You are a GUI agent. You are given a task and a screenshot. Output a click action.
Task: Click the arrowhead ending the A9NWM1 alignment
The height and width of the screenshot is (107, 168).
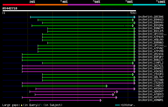tap(101, 100)
